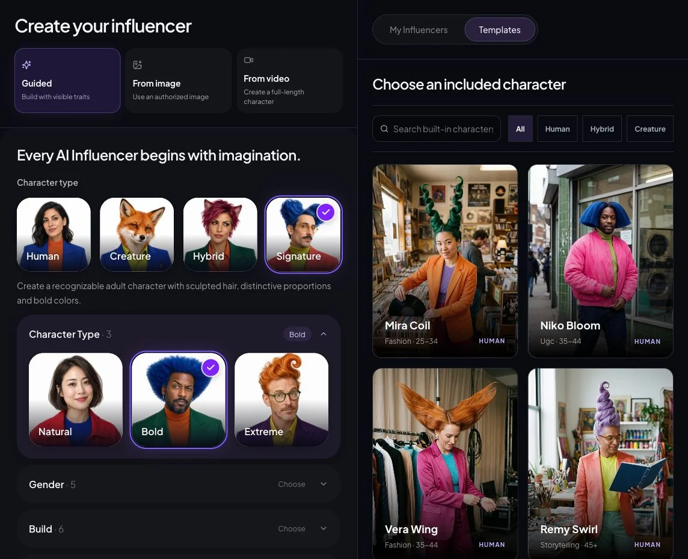
Task: Switch to the Templates tab
Action: coord(500,30)
